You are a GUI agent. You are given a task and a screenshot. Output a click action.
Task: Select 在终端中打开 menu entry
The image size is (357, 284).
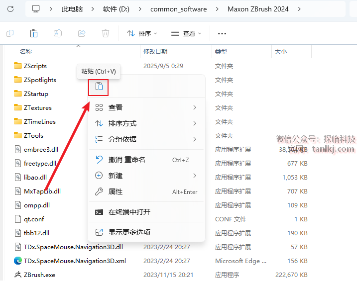click(x=129, y=212)
